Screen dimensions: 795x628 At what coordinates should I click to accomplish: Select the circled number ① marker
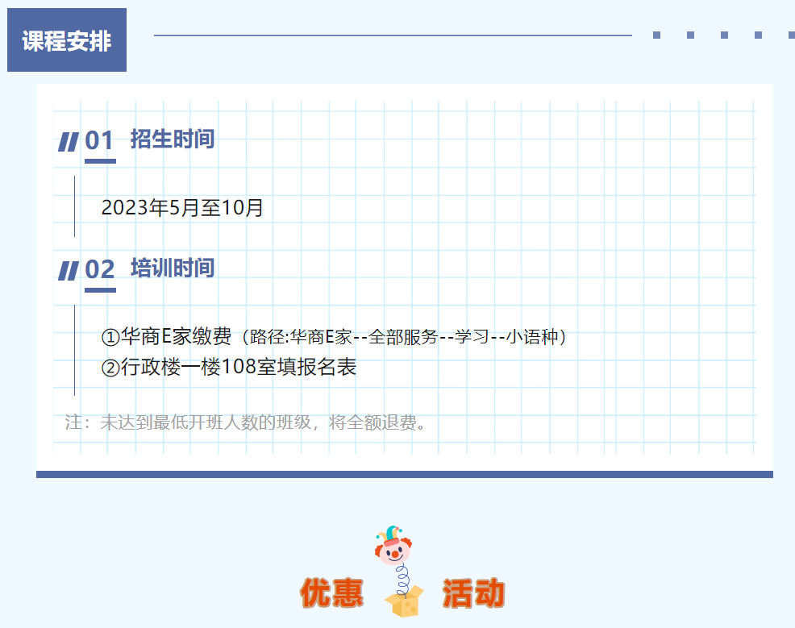click(x=110, y=336)
